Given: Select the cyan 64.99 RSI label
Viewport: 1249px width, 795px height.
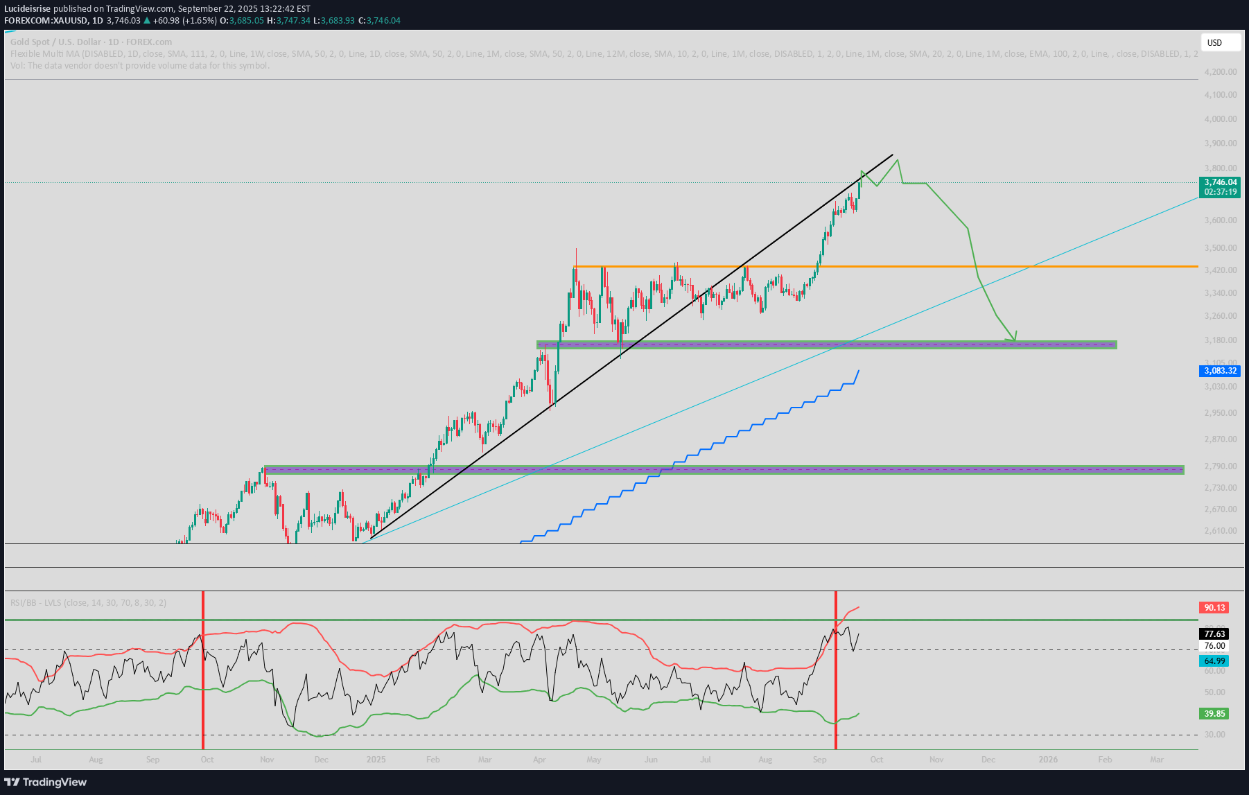Looking at the screenshot, I should (x=1214, y=661).
